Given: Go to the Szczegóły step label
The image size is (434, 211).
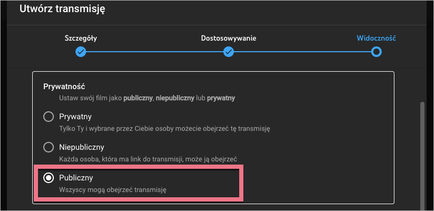Looking at the screenshot, I should tap(80, 39).
